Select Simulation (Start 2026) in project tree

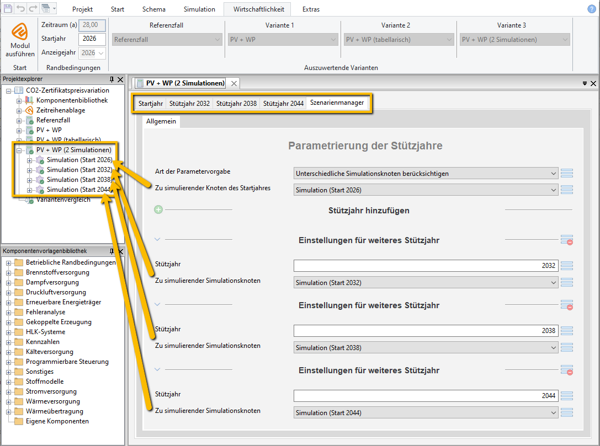pos(79,160)
